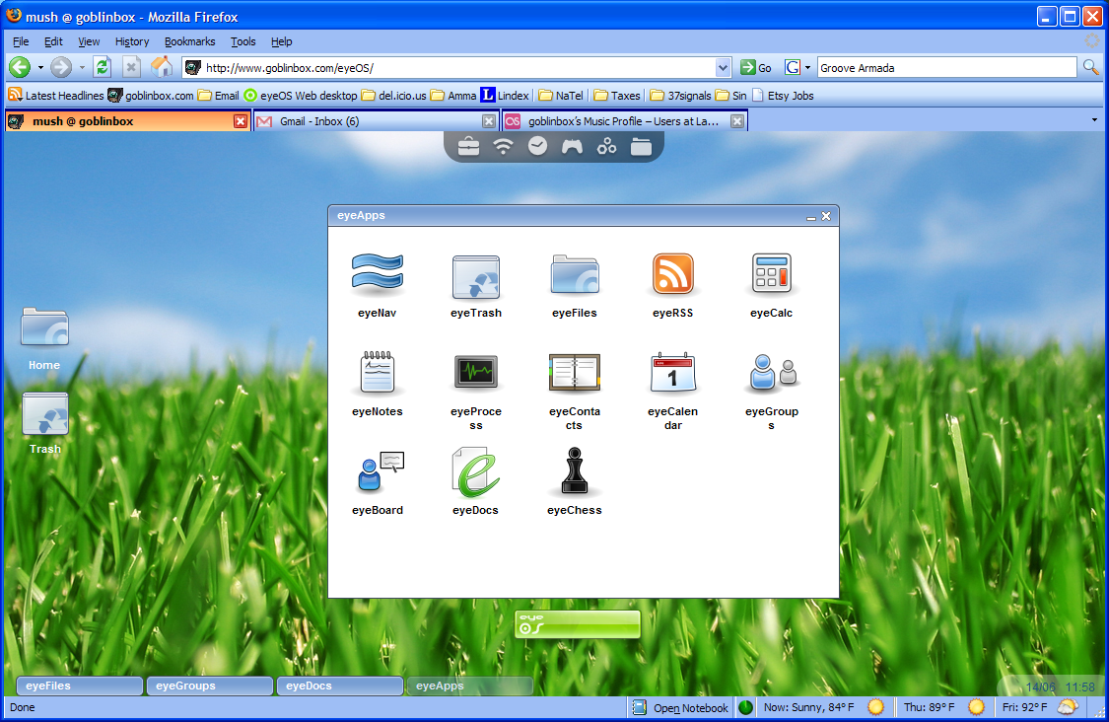Click the green eyeOS start button

pyautogui.click(x=577, y=624)
